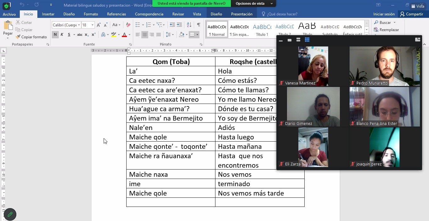429x221 pixels.
Task: Click the Compartir button
Action: pos(411,14)
